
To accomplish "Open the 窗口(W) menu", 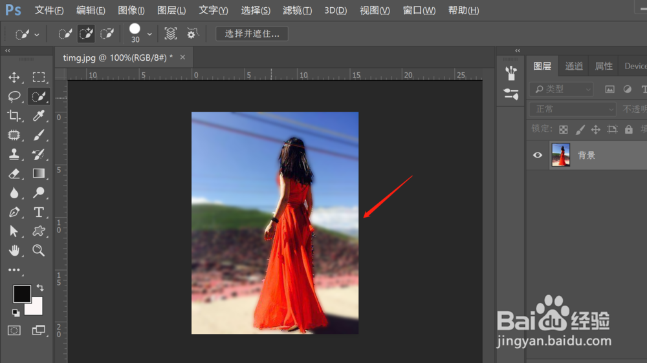I will tap(419, 10).
